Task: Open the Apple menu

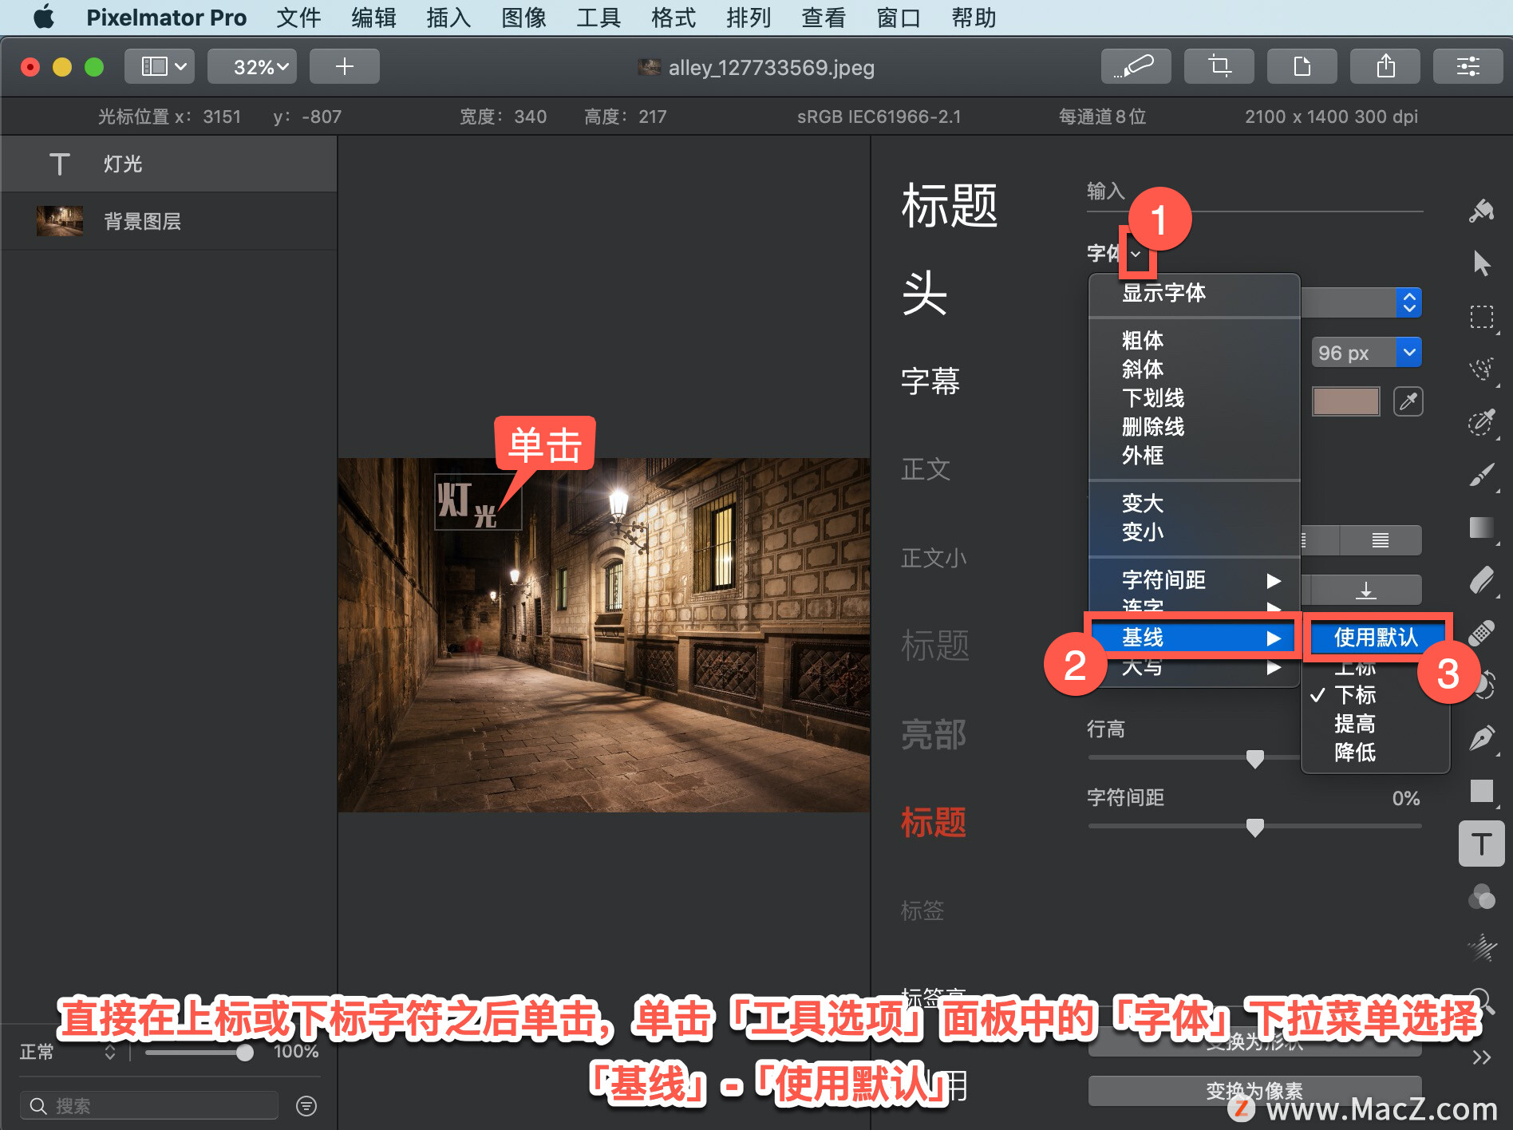Action: tap(44, 17)
